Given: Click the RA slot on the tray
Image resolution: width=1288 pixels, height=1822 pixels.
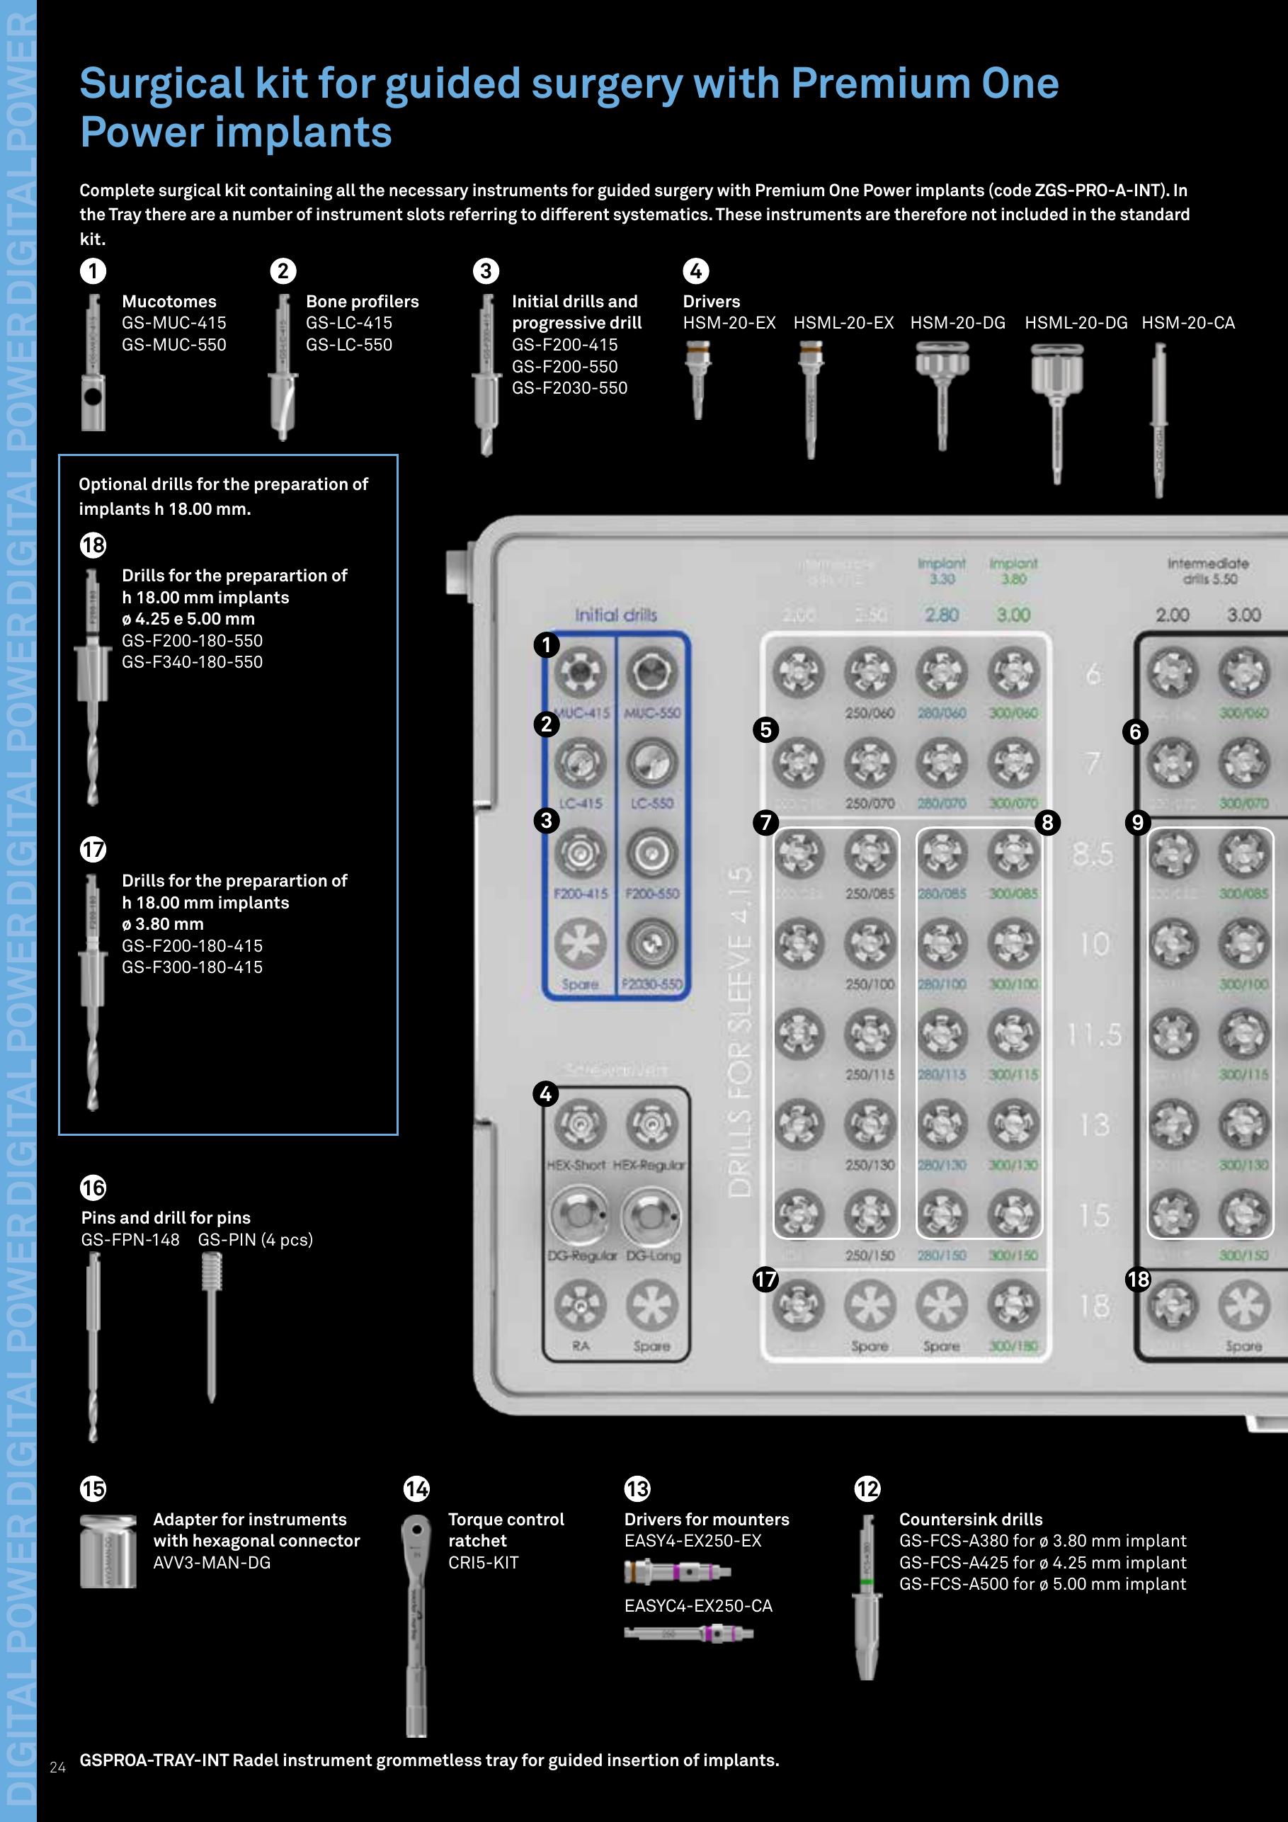Looking at the screenshot, I should [580, 1306].
